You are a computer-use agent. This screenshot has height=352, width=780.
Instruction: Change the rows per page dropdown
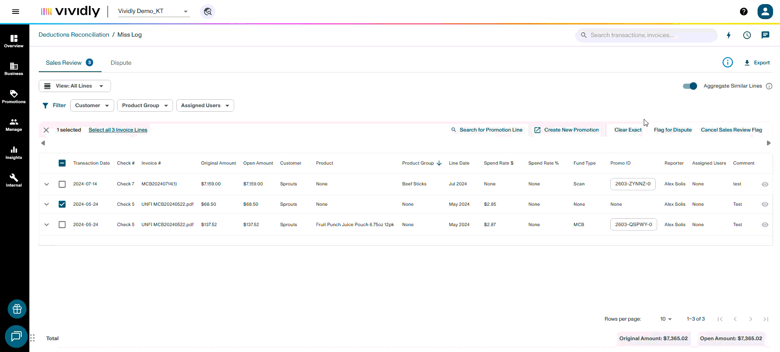666,319
